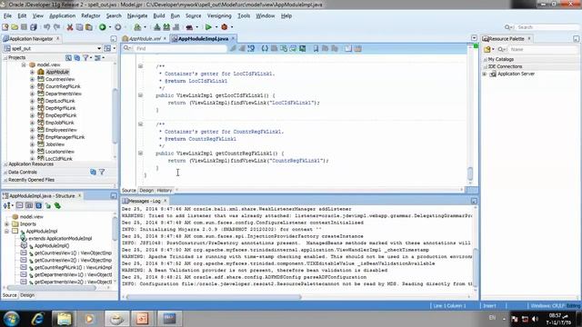Click the Redo toolbar icon
Viewport: 582px width, 327px height.
click(x=56, y=27)
